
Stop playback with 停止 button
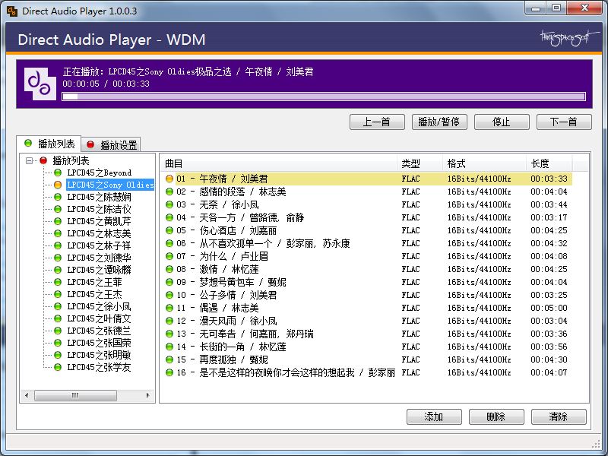point(502,122)
